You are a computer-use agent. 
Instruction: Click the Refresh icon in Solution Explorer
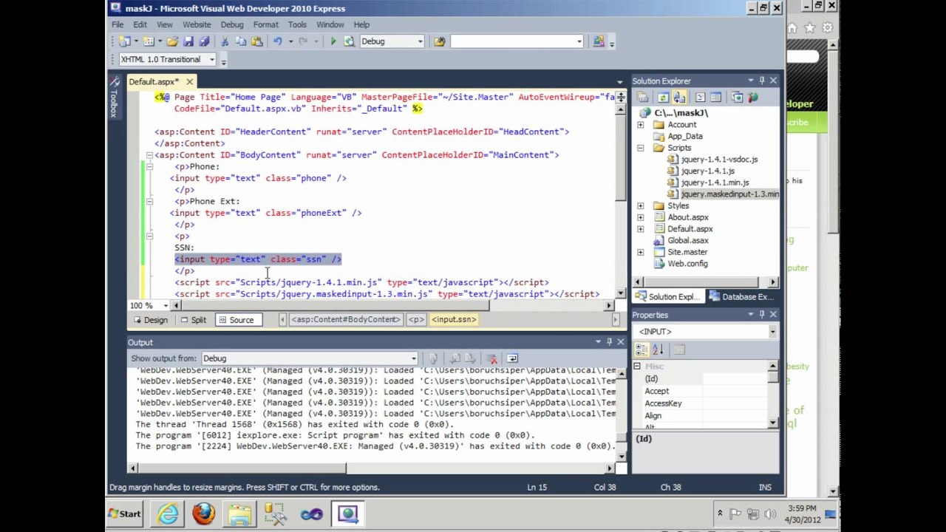click(663, 98)
